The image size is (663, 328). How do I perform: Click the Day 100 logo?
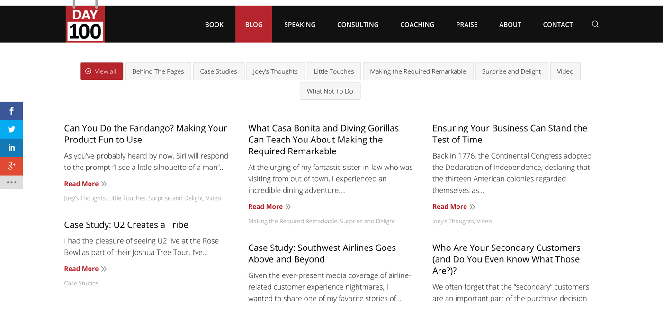85,24
